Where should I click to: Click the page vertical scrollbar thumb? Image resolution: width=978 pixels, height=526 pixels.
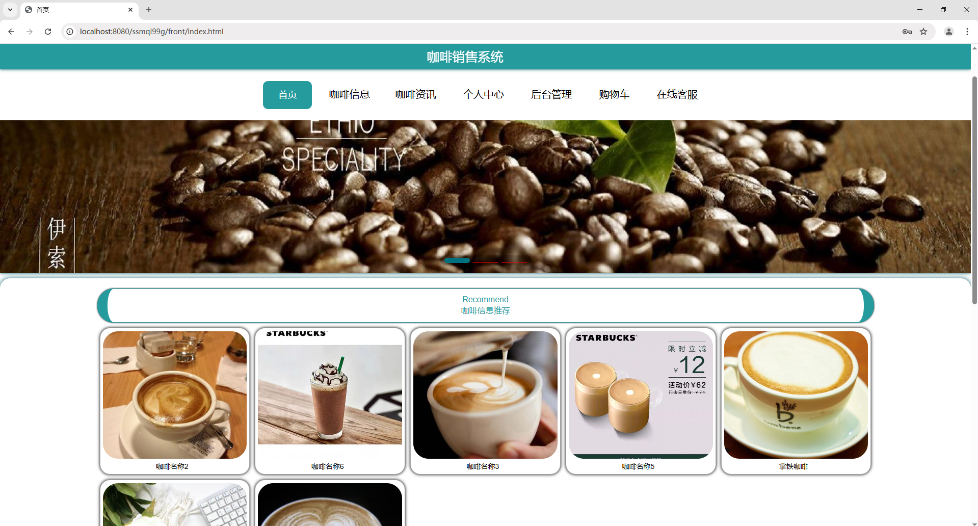click(974, 190)
